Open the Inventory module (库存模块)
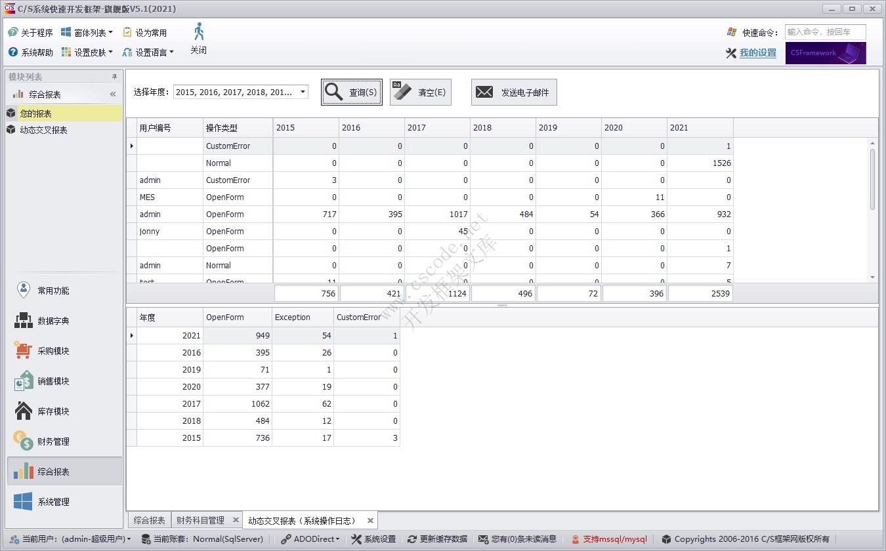This screenshot has width=886, height=551. (x=53, y=411)
